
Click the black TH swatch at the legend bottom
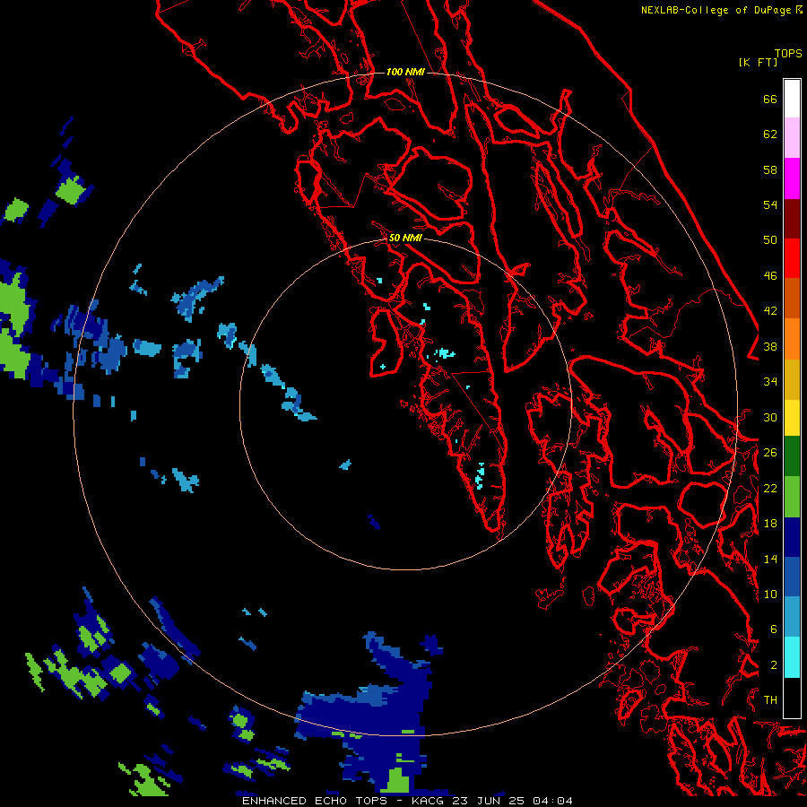pos(792,698)
